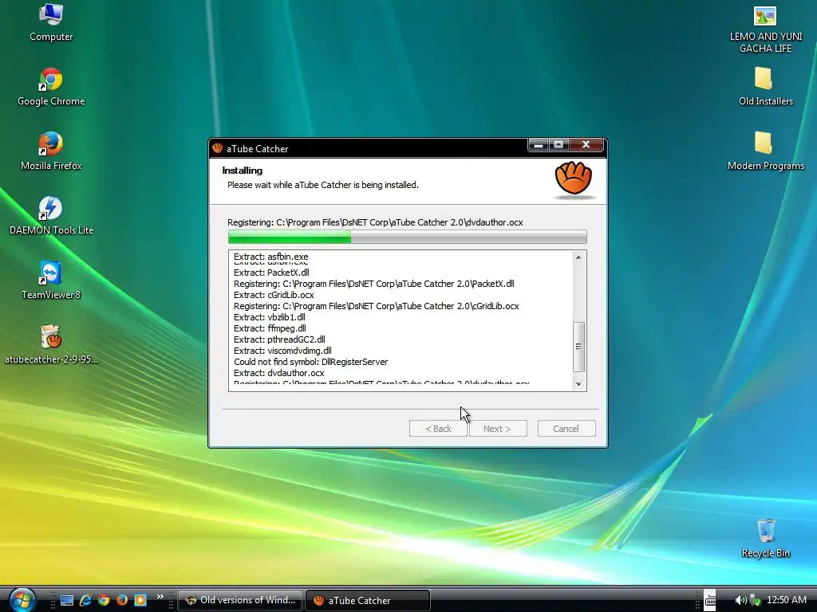Launch Chrome from quick launch bar
817x612 pixels.
pyautogui.click(x=104, y=600)
